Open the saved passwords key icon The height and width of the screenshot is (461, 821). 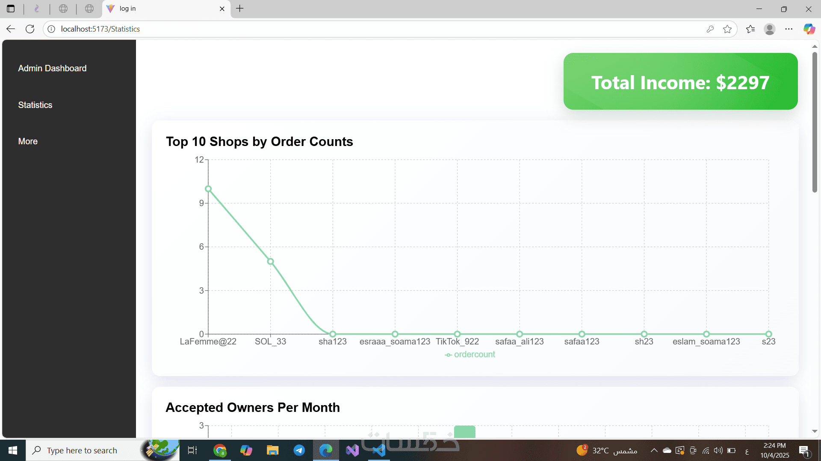(x=710, y=29)
